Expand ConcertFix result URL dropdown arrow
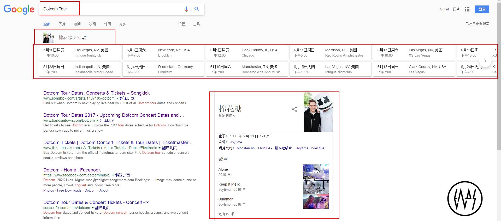Image resolution: width=501 pixels, height=221 pixels. [93, 208]
